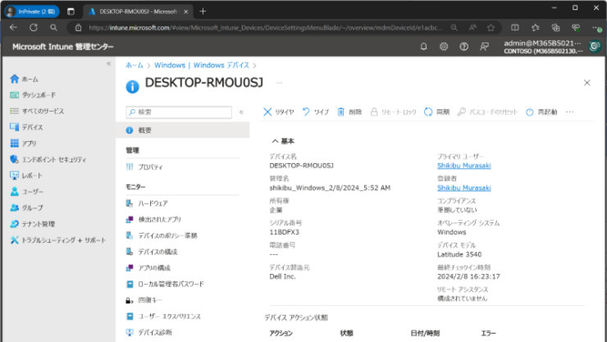Click the 同期 sync command
Viewport: 607px width, 342px height.
coord(436,112)
